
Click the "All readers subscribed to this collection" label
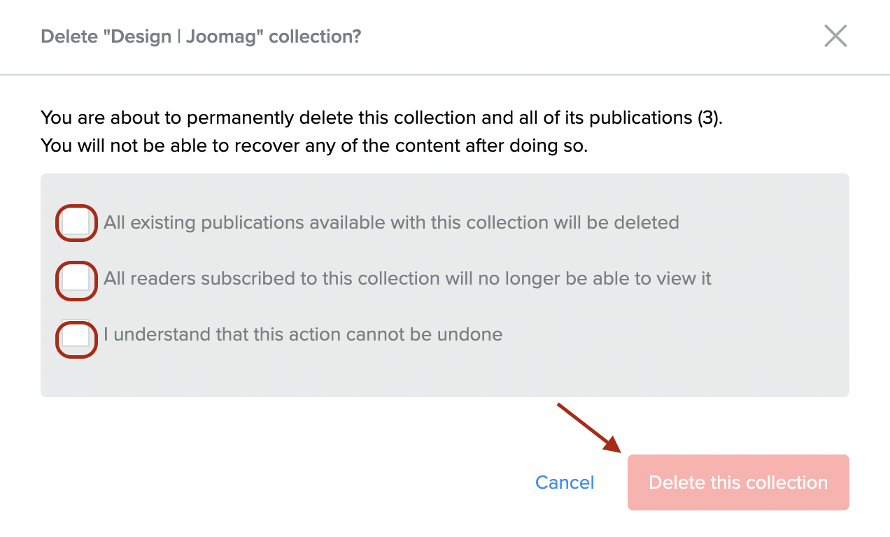pyautogui.click(x=407, y=279)
